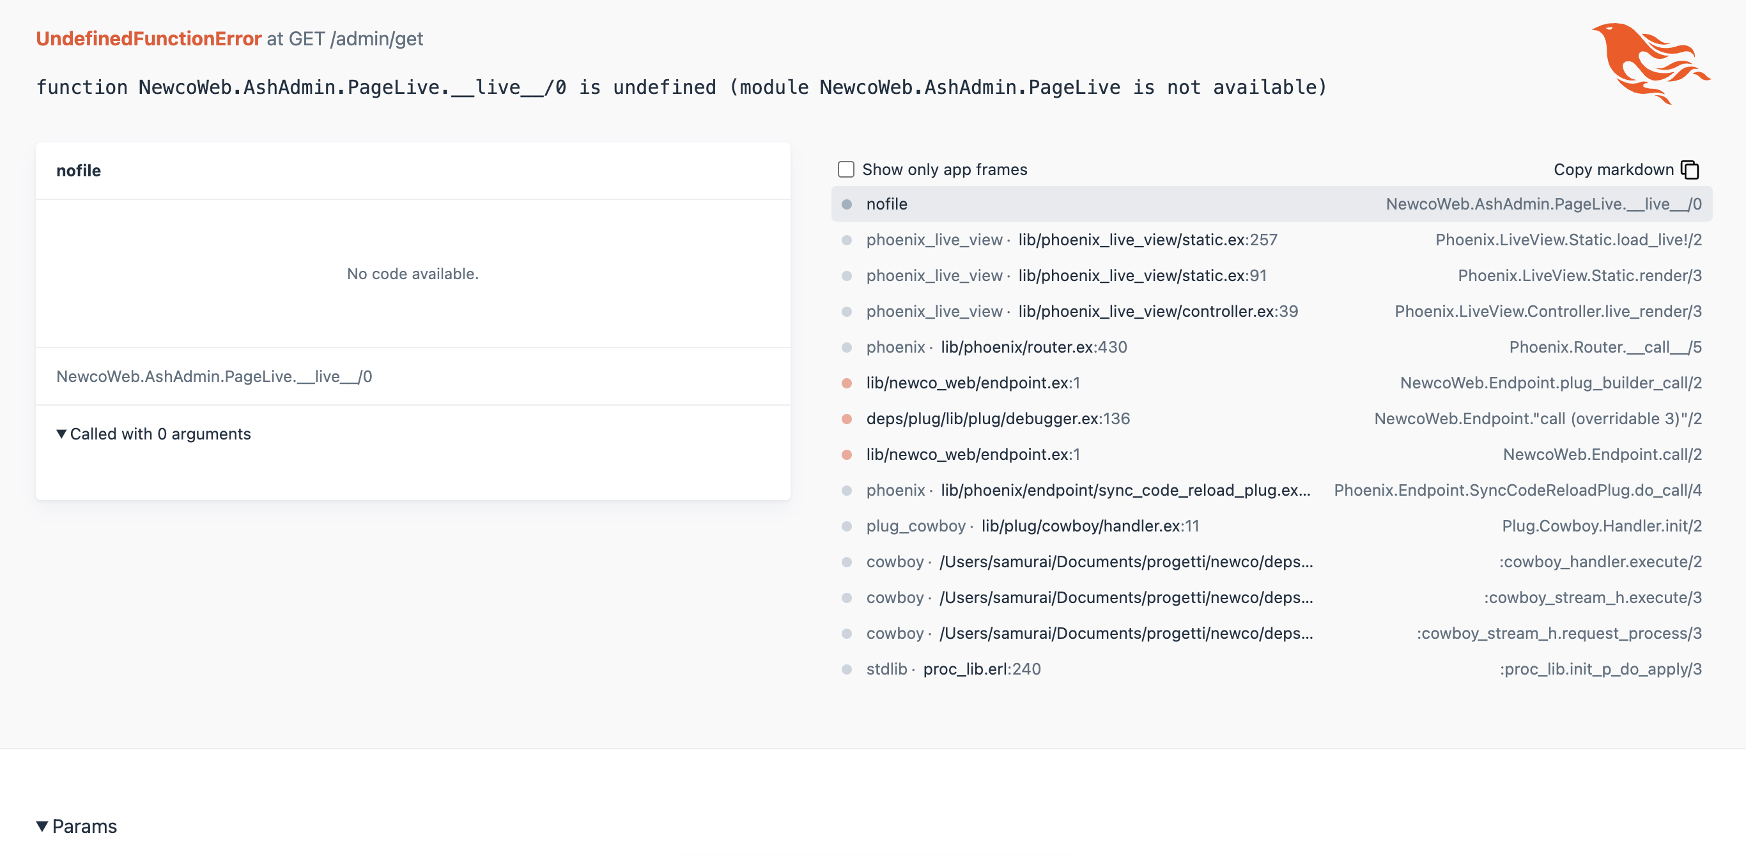This screenshot has height=856, width=1746.
Task: Click the red dot beside endpoint.ex plug_builder_call frame
Action: 847,383
